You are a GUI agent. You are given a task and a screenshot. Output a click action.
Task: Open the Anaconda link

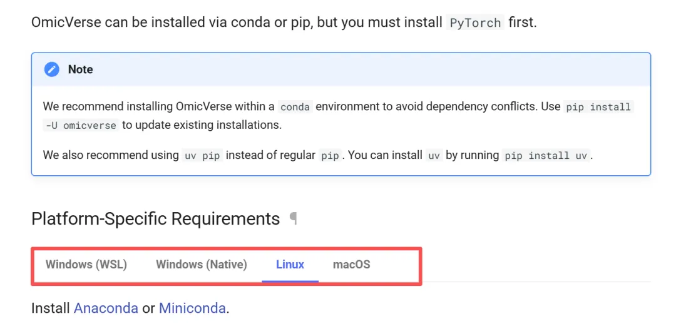click(106, 308)
